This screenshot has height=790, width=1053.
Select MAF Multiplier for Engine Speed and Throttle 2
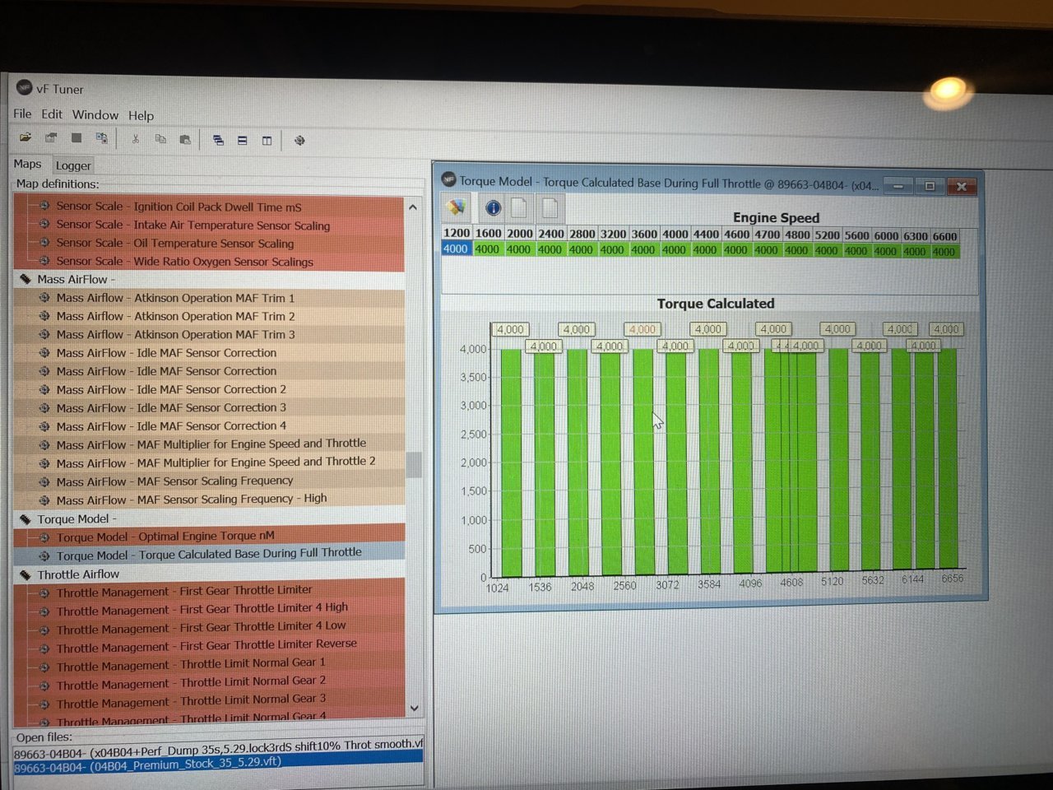pos(216,462)
